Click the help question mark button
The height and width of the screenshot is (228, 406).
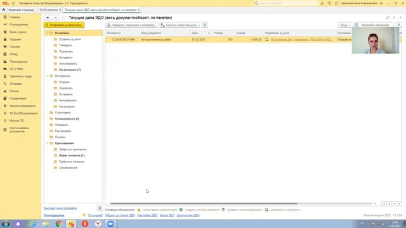coord(399,25)
